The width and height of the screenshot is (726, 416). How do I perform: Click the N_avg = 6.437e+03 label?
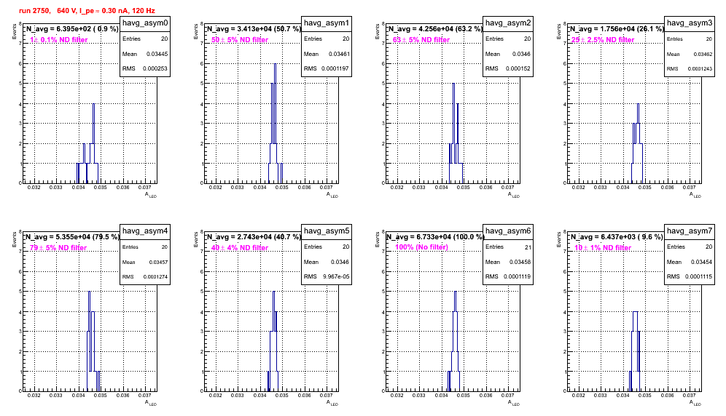(617, 237)
